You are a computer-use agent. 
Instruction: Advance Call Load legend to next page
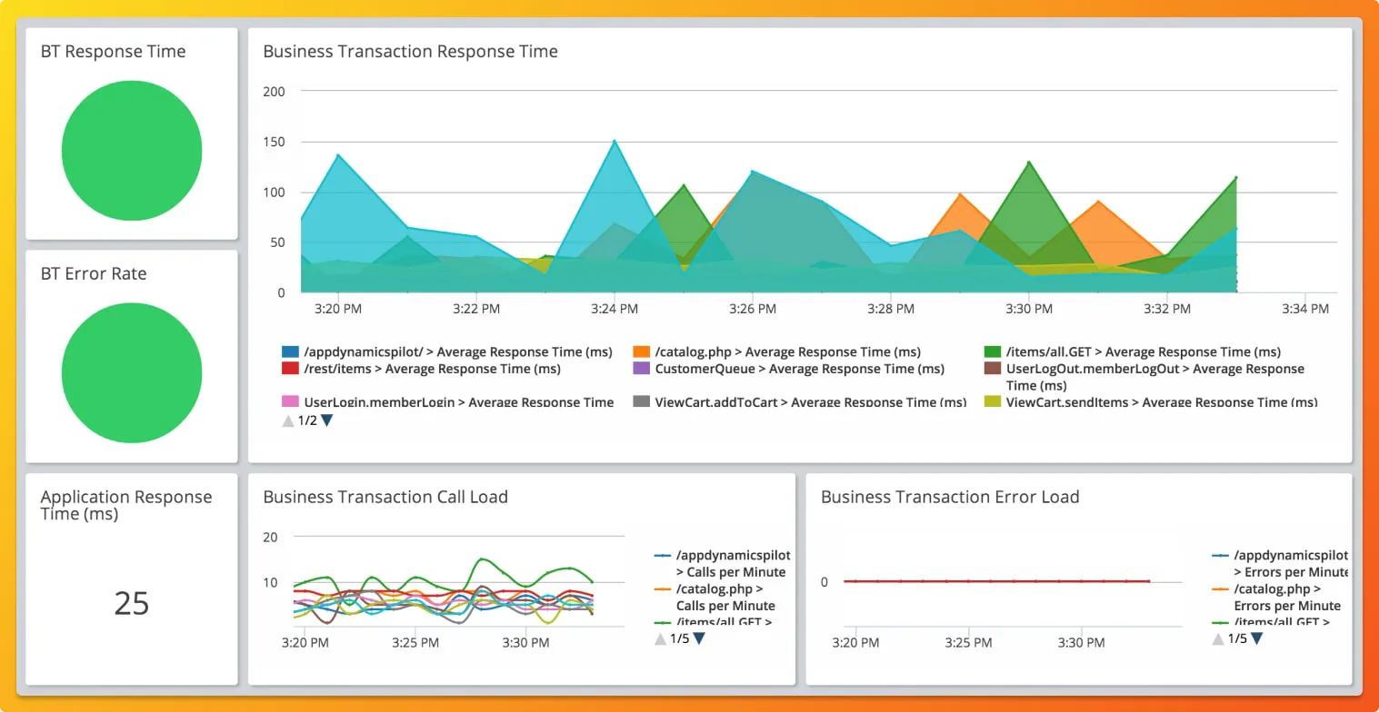[x=699, y=638]
